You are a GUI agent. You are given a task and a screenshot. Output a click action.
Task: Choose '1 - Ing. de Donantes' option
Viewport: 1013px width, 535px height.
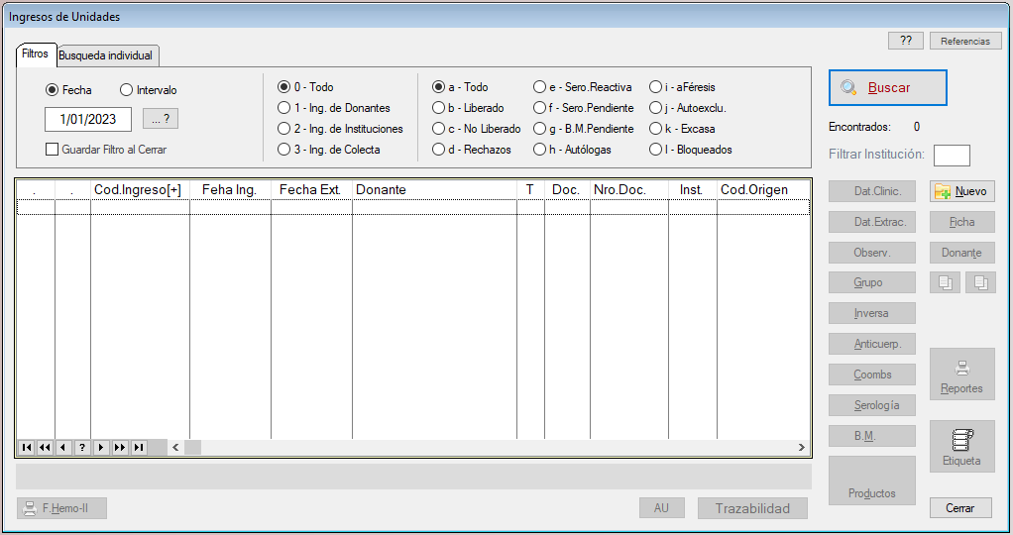(x=284, y=108)
